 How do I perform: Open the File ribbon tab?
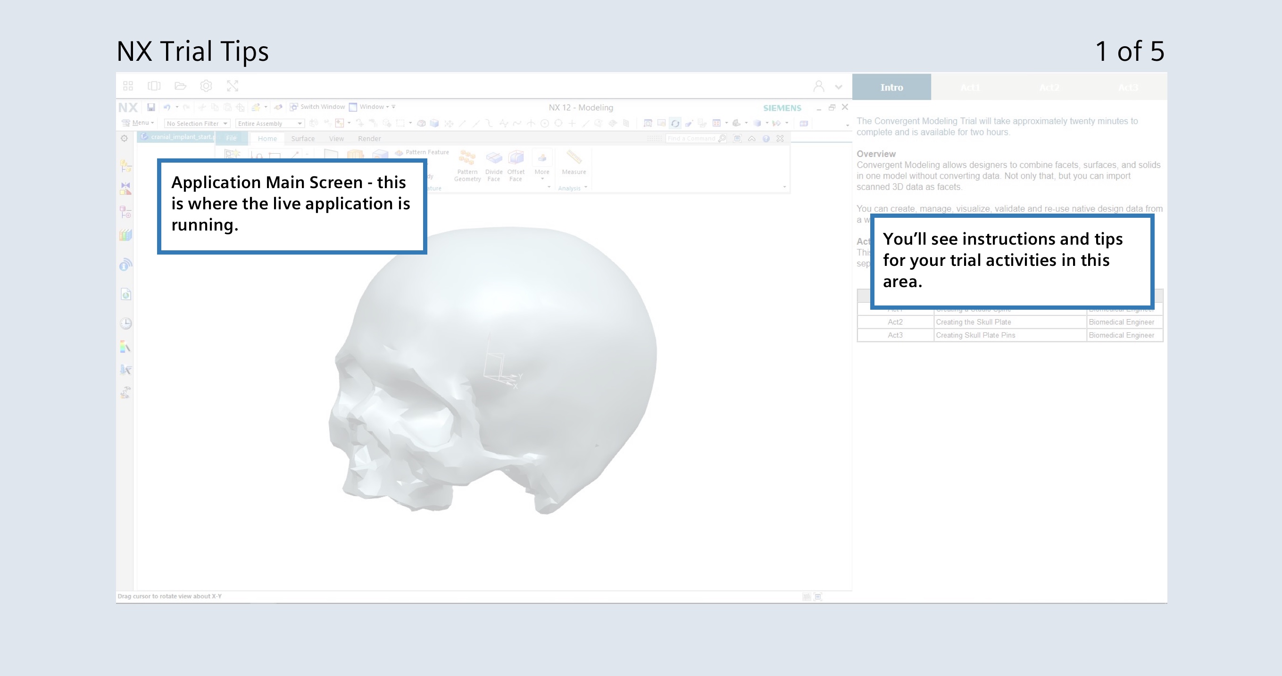point(231,138)
